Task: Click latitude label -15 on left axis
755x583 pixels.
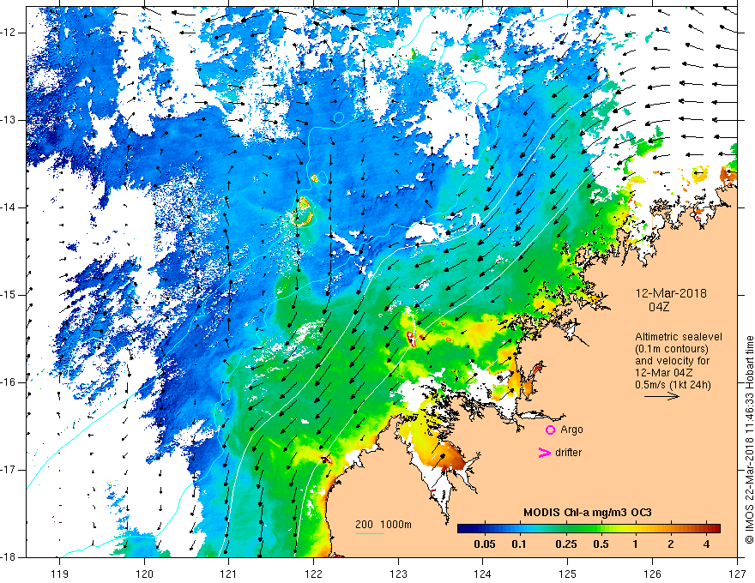Action: (9, 295)
